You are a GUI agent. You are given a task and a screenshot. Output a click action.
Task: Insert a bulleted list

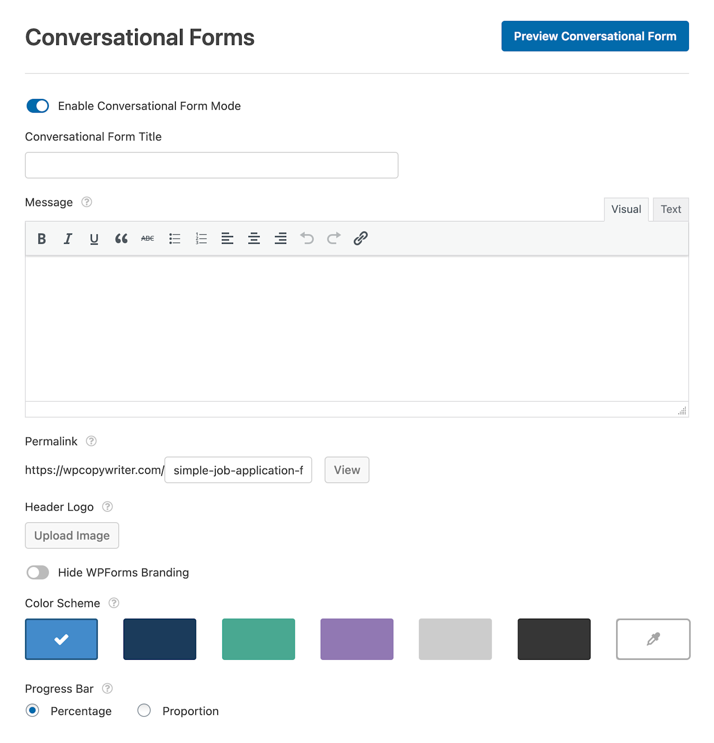click(174, 239)
